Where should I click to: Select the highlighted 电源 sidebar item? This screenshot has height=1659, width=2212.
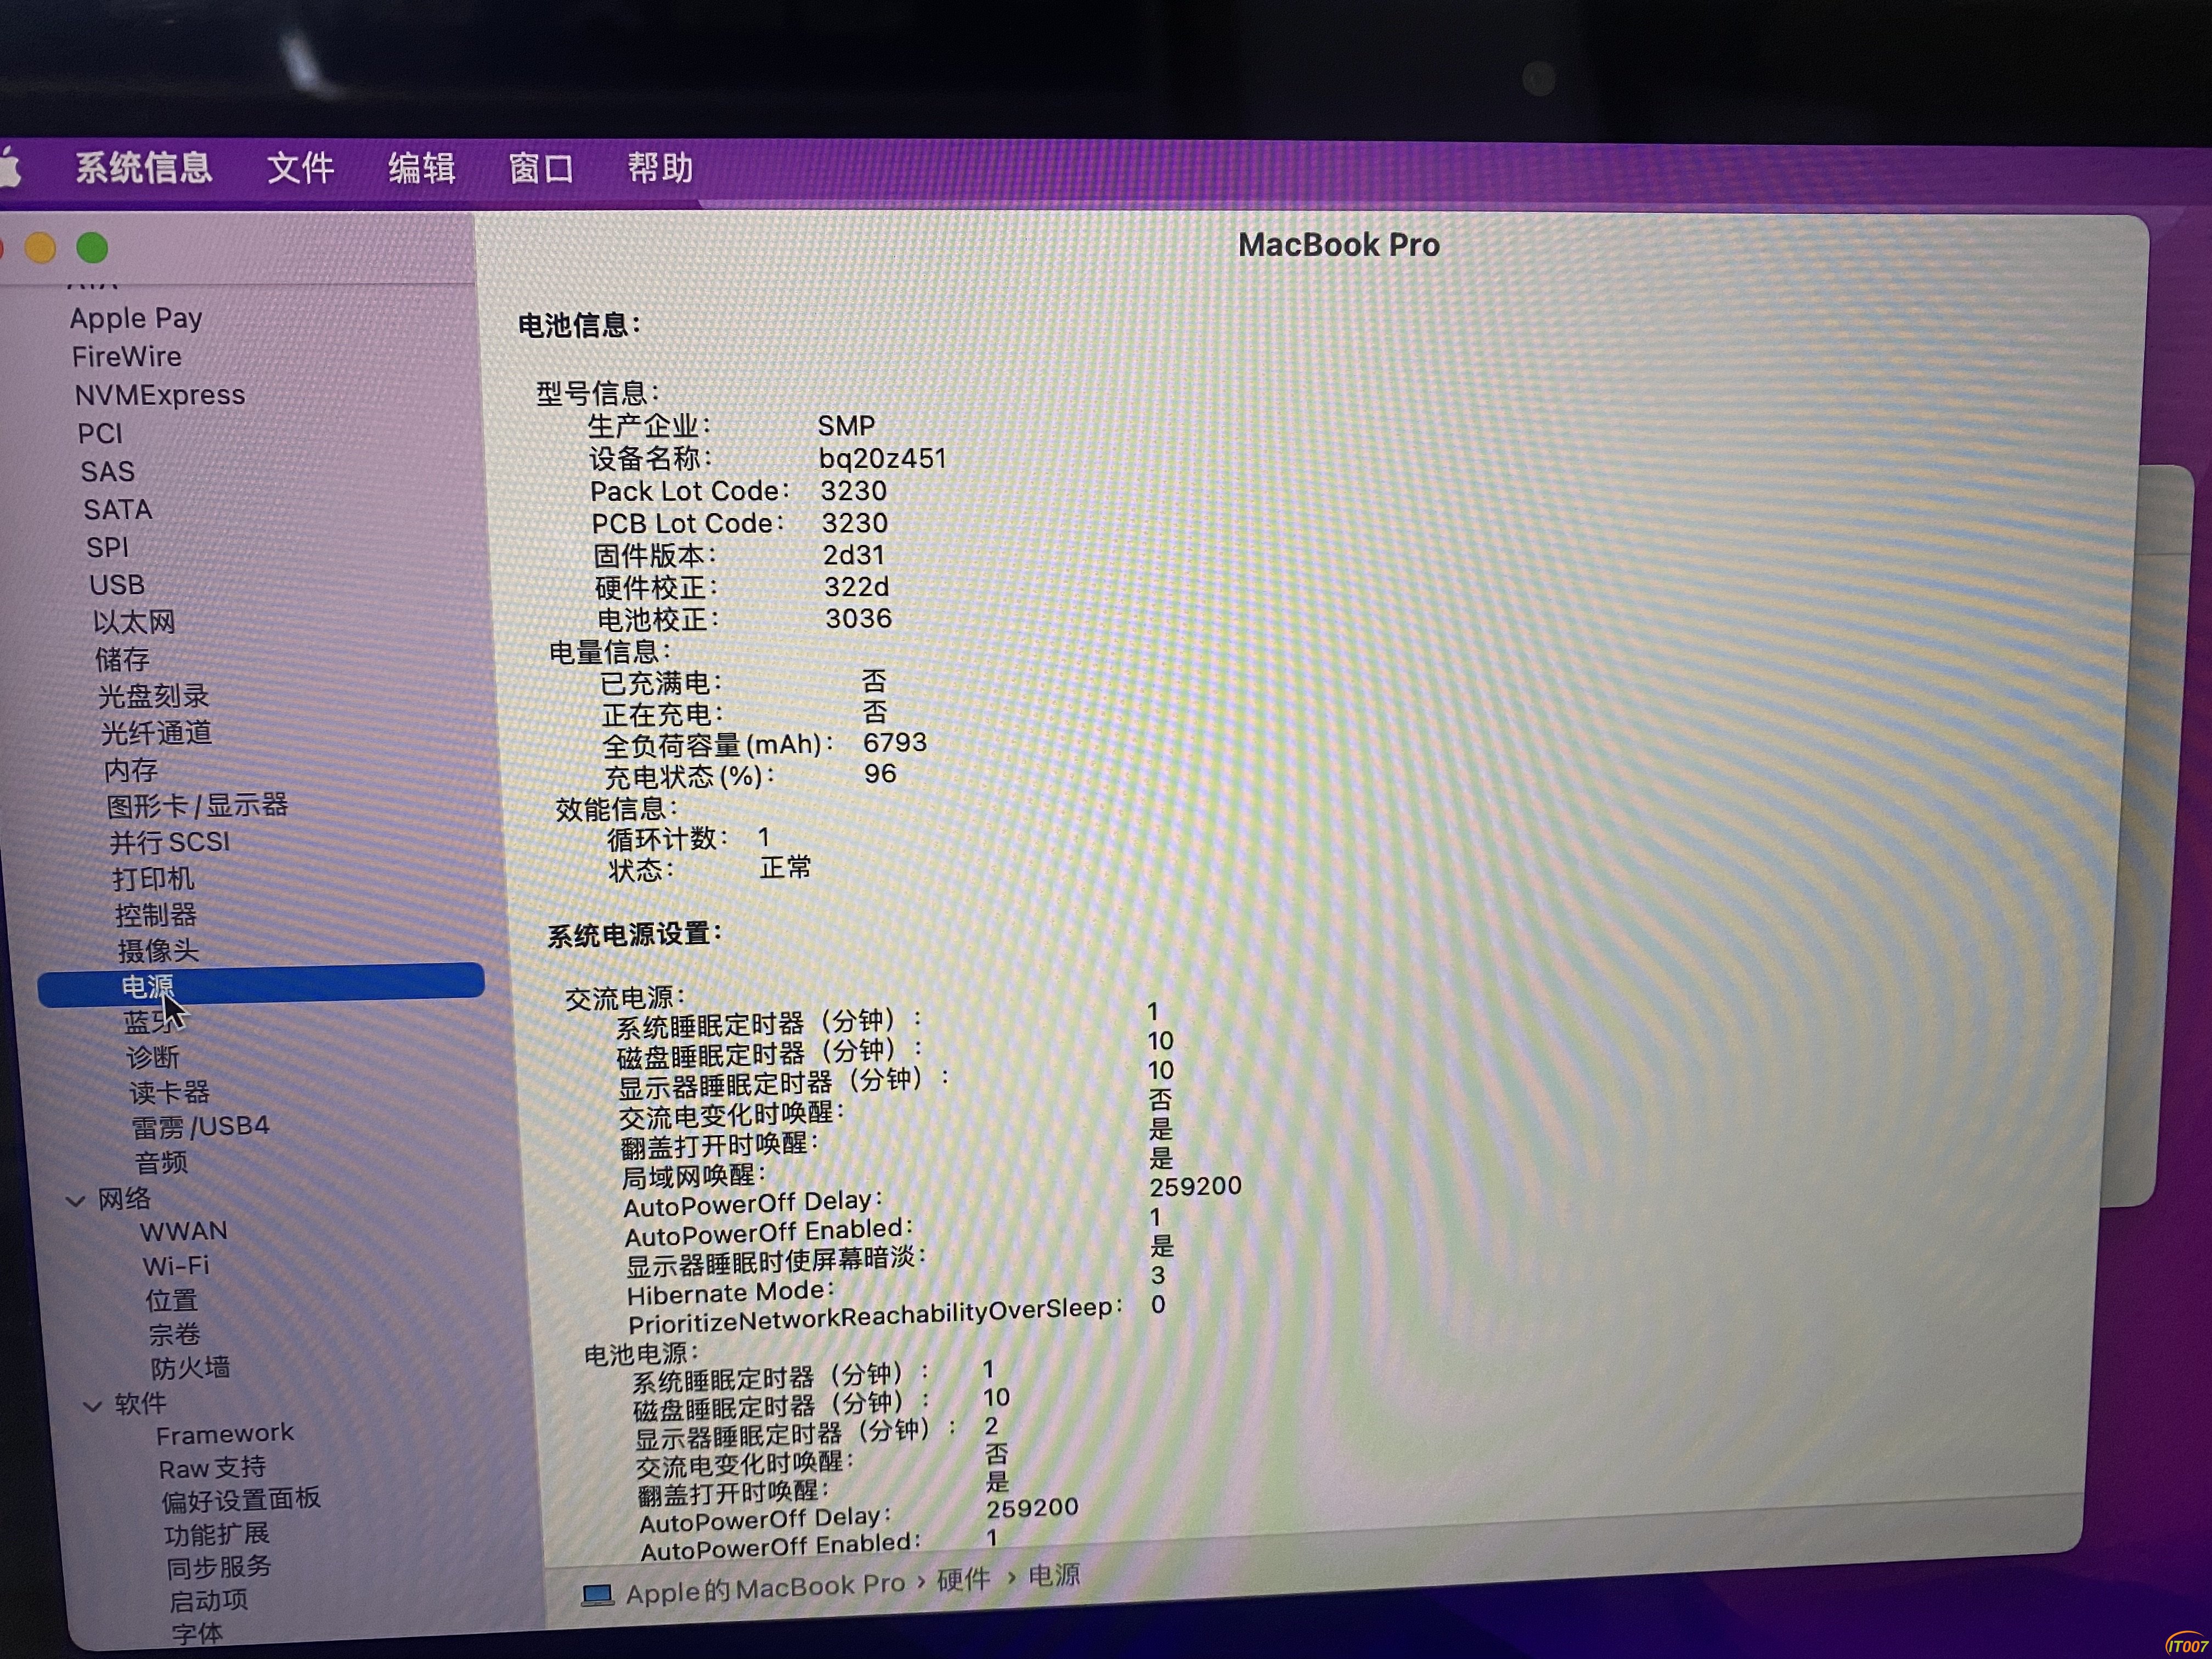click(x=261, y=985)
